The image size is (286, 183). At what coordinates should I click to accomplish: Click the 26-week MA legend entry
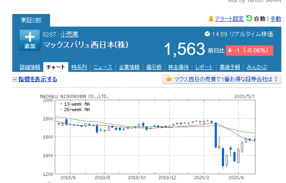75,109
